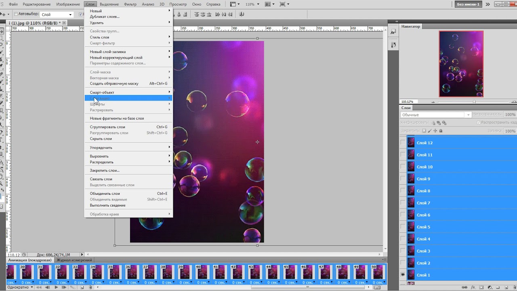Show Слой 12 via its visibility box
Viewport: 517px width, 291px height.
[x=403, y=143]
